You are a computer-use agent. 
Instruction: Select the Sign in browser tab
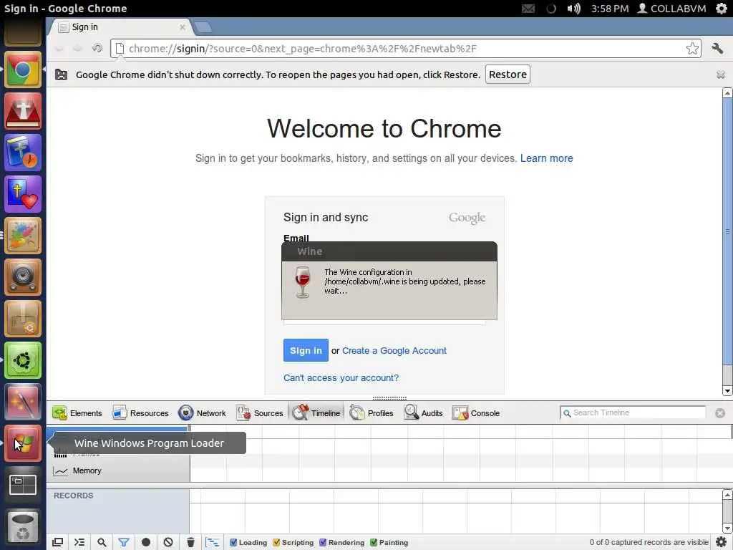click(x=121, y=27)
